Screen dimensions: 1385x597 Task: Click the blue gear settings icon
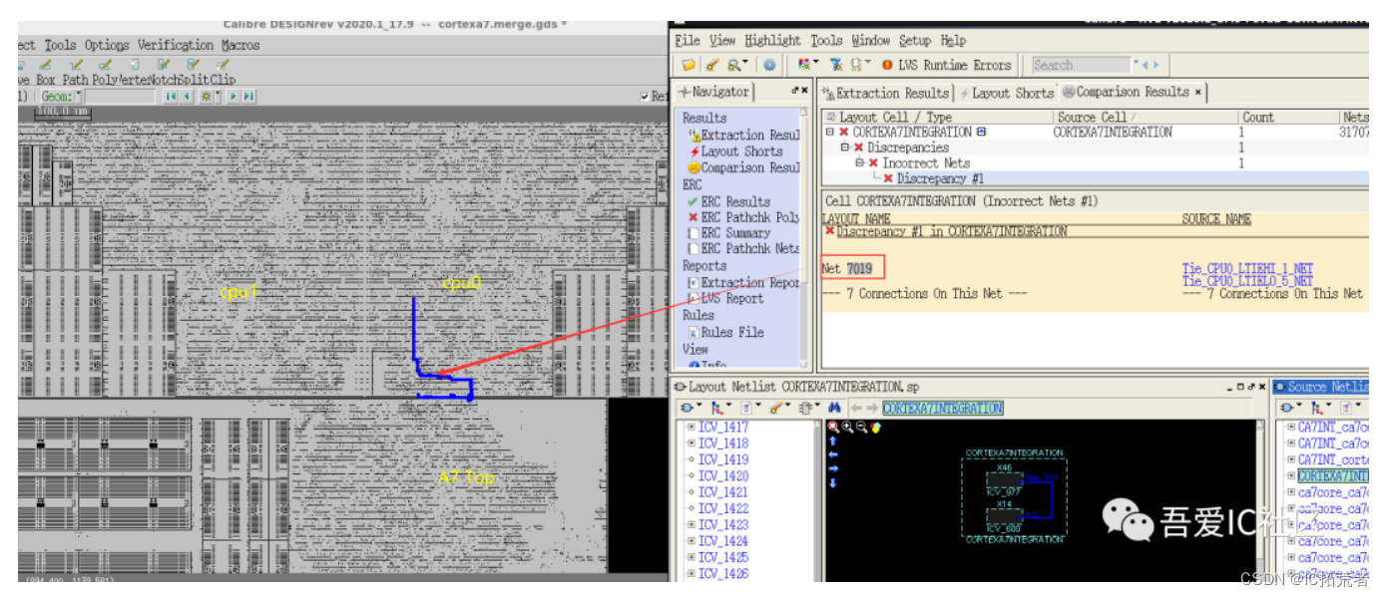pos(769,65)
